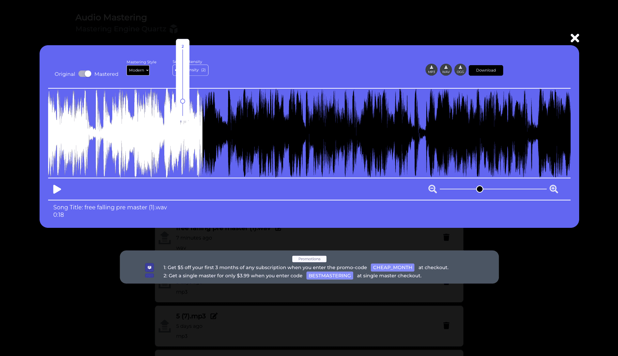Download the master as OGG

pos(460,70)
